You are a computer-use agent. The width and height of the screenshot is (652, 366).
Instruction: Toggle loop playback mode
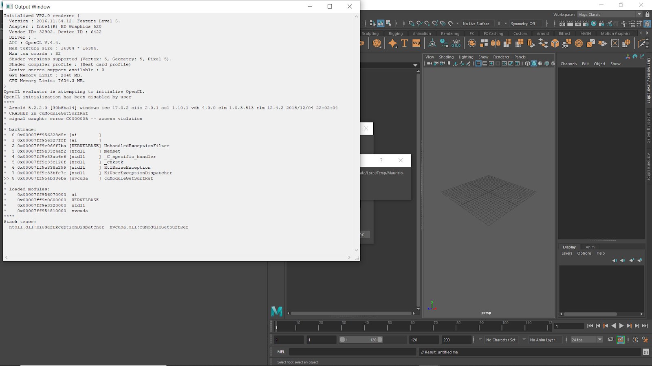610,340
